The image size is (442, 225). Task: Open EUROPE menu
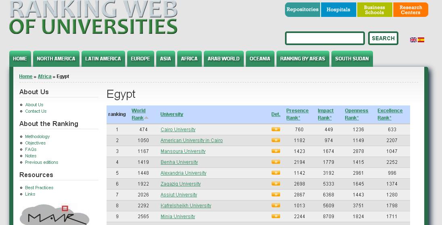[140, 59]
